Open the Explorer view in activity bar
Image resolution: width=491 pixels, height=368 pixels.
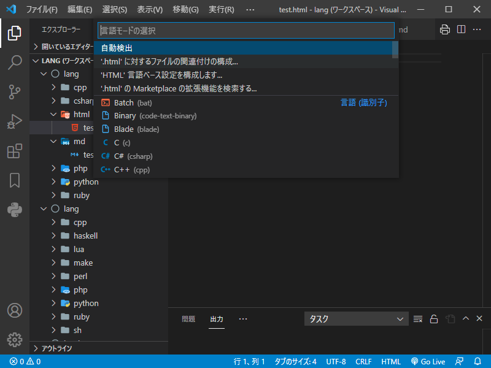(14, 33)
